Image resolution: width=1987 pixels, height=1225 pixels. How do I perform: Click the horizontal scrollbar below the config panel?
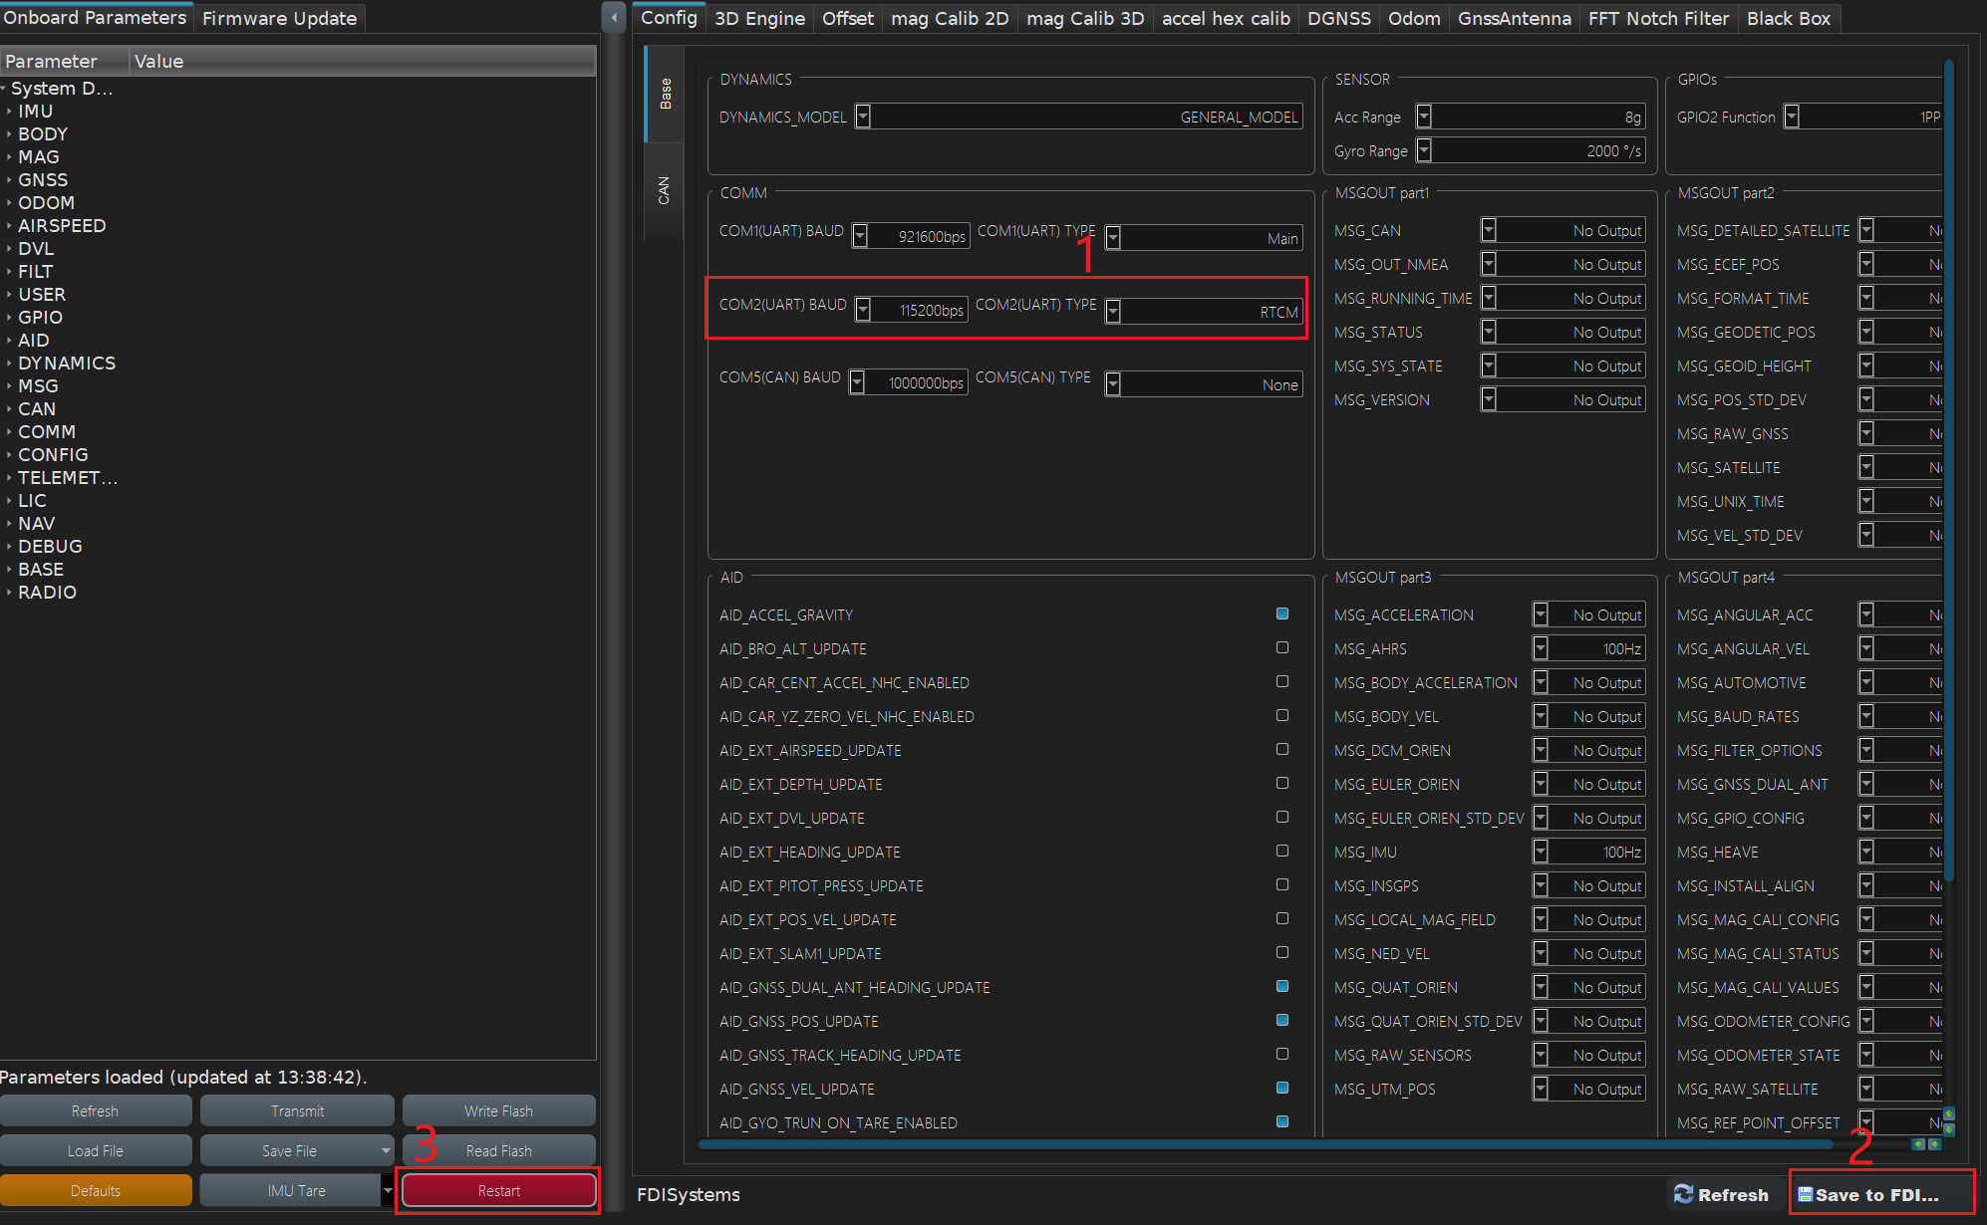pos(1266,1144)
